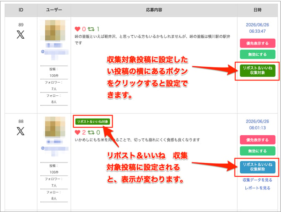
Task: Click pink 優先表示する button for entry 88
Action: pos(258,140)
